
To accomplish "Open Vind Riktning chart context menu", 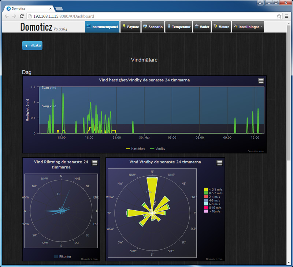I will tap(95, 163).
